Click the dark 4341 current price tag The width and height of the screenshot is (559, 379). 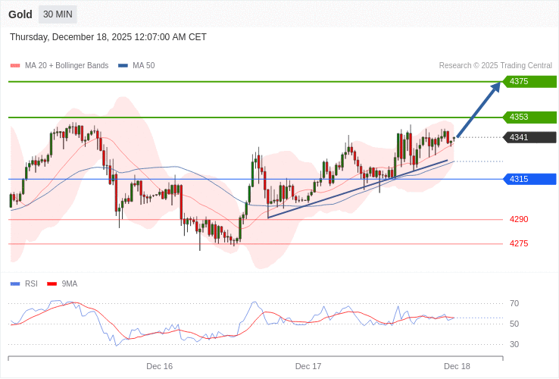[529, 138]
